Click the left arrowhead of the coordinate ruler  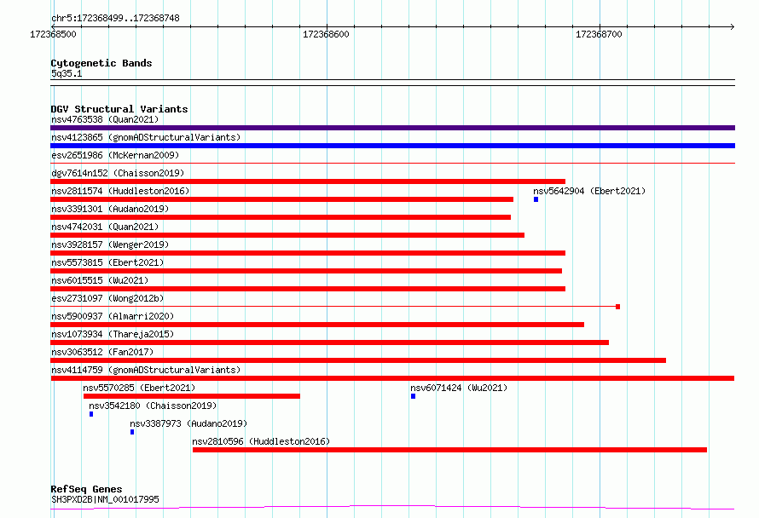pos(53,26)
